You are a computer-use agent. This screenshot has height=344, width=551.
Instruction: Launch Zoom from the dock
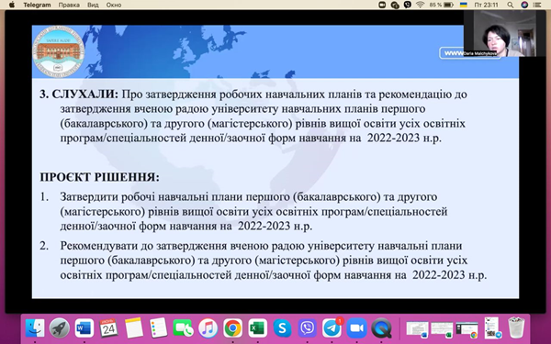[356, 328]
